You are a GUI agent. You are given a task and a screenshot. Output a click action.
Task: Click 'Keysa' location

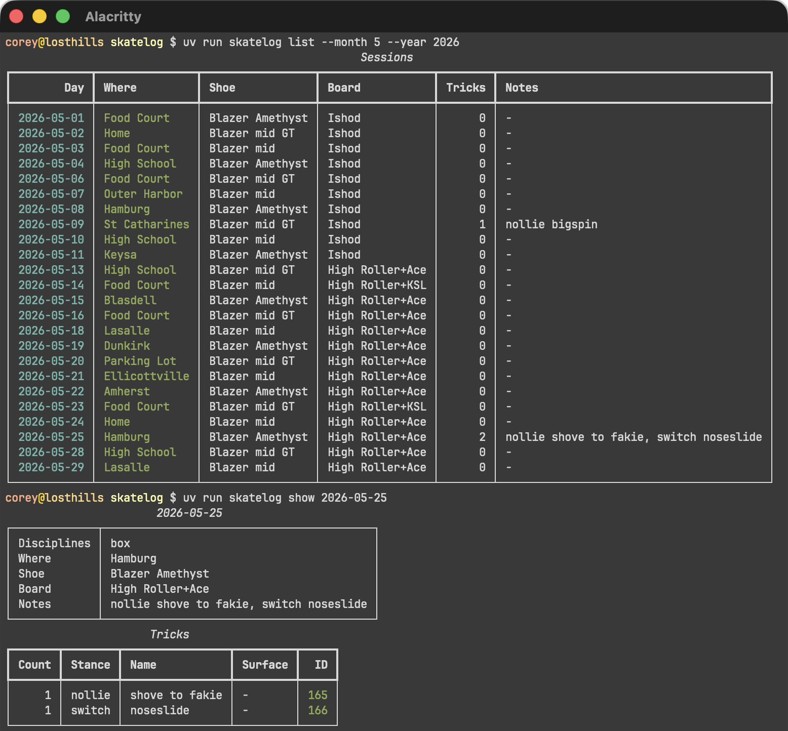pyautogui.click(x=120, y=255)
